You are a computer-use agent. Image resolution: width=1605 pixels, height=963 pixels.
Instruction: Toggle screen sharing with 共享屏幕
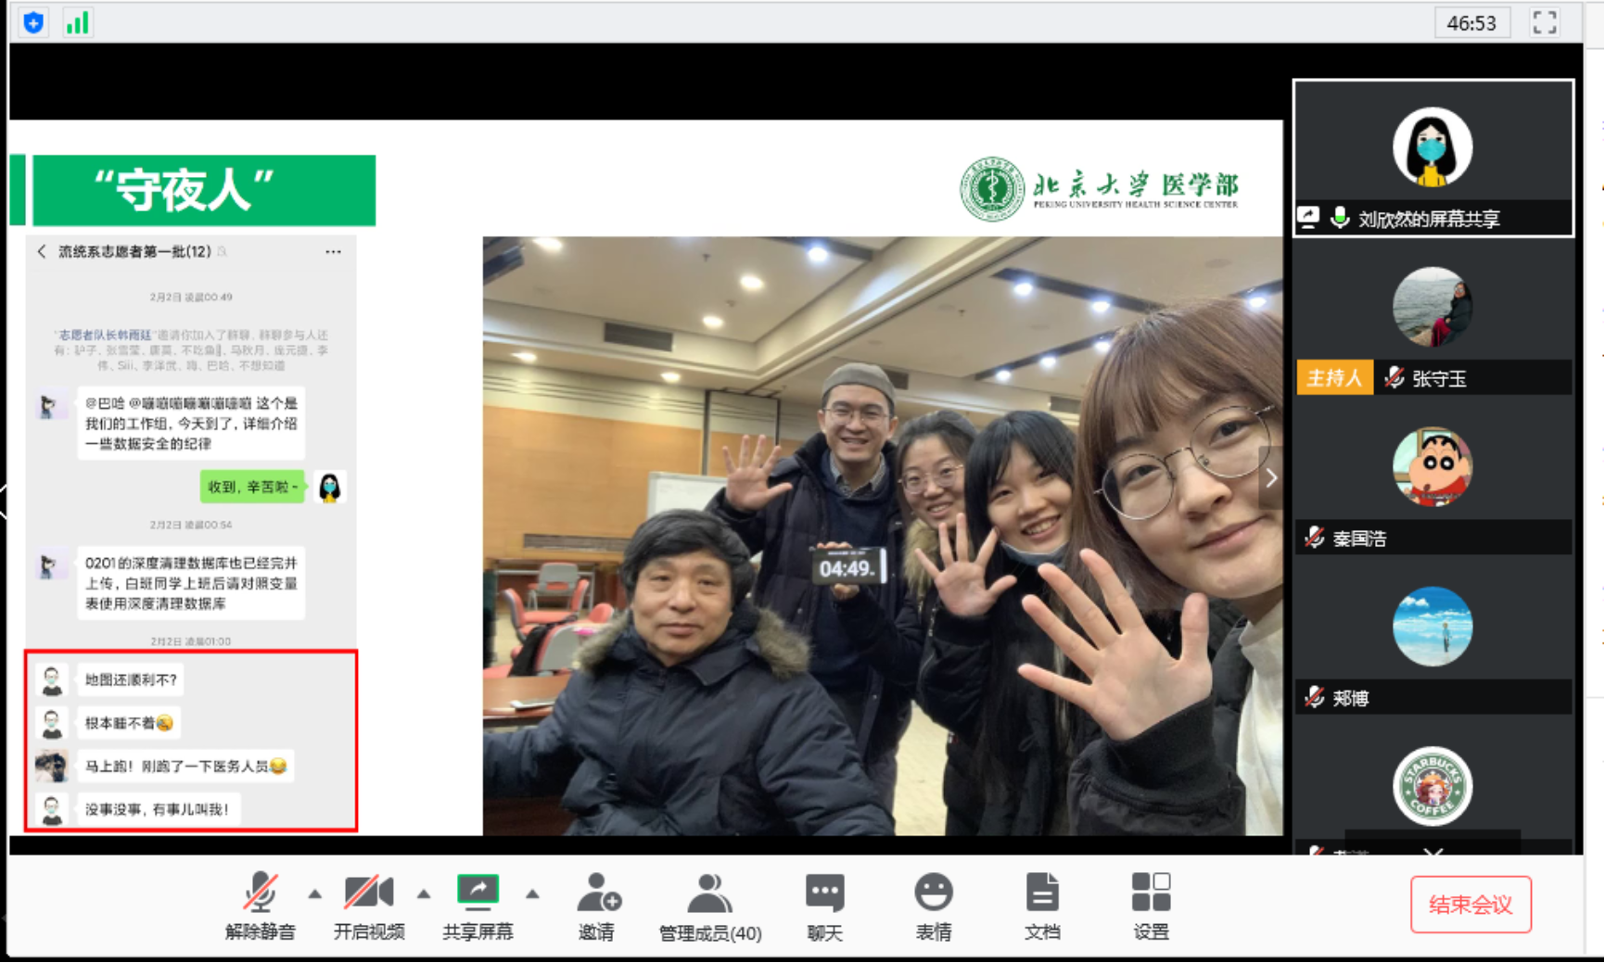coord(478,906)
